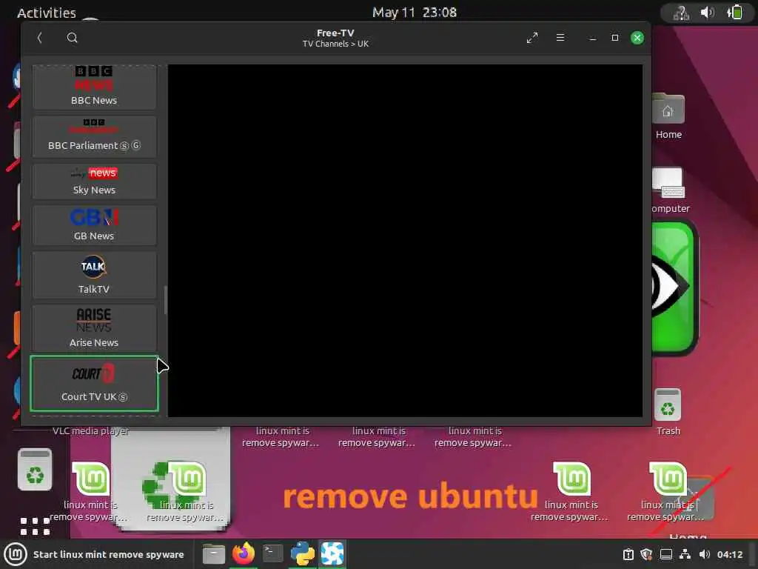The image size is (758, 569).
Task: Open the show applications grid
Action: tap(35, 526)
